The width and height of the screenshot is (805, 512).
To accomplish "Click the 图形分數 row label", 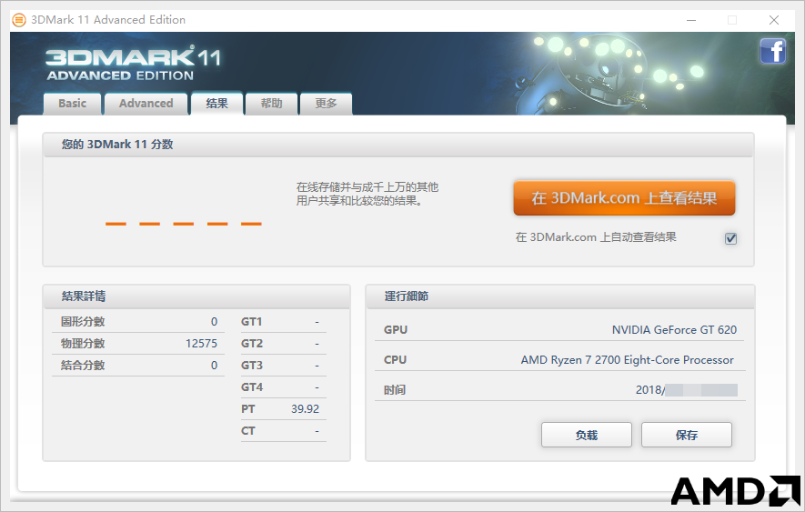I will (83, 322).
